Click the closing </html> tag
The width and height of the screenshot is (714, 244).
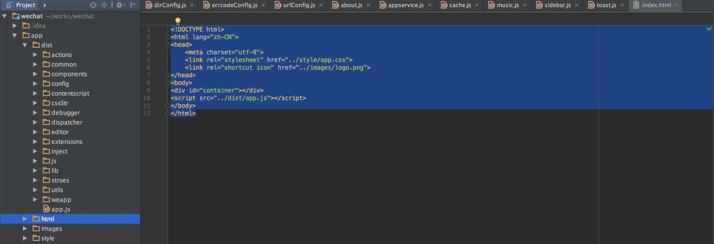tap(183, 113)
